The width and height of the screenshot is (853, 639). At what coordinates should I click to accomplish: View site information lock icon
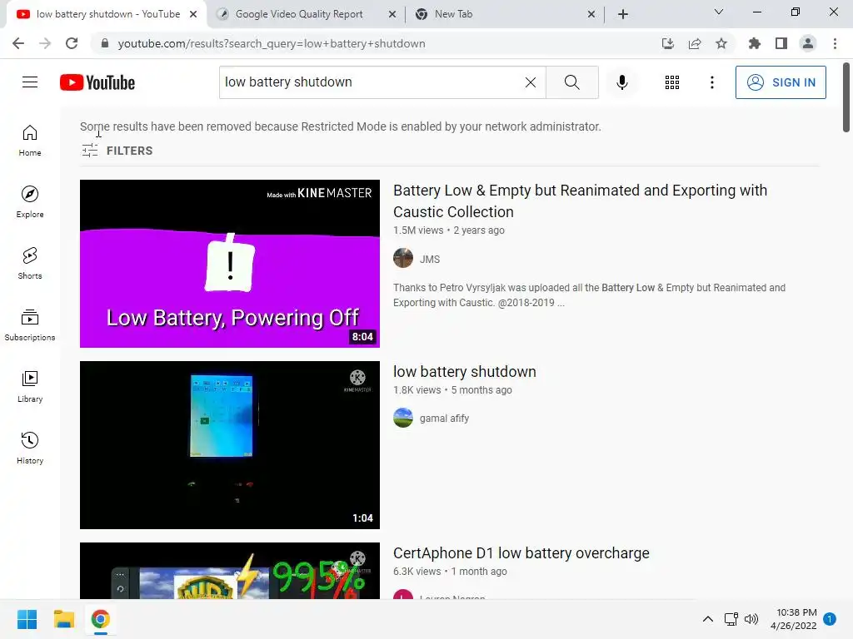105,43
